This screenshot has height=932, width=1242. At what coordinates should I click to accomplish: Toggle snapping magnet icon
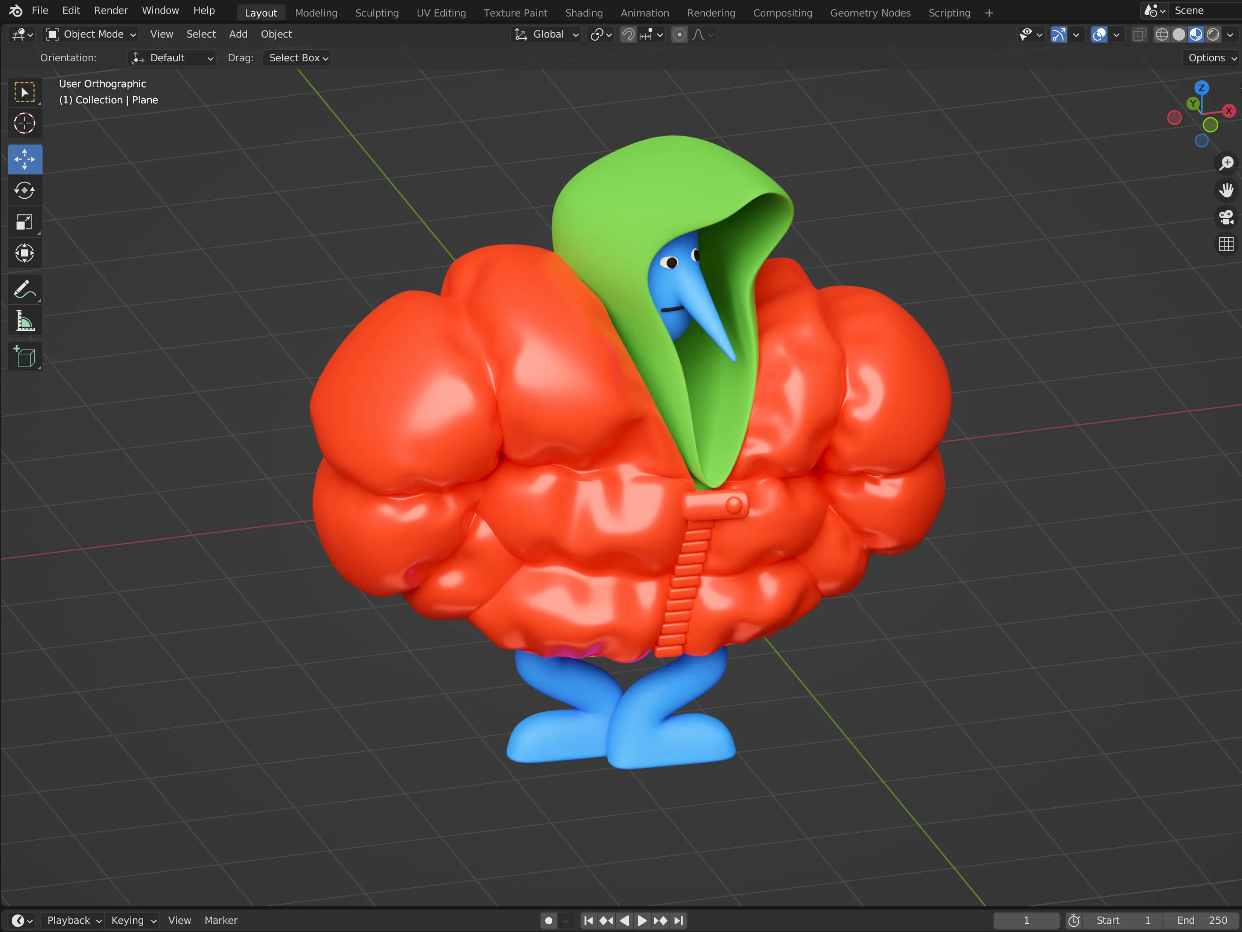[628, 35]
